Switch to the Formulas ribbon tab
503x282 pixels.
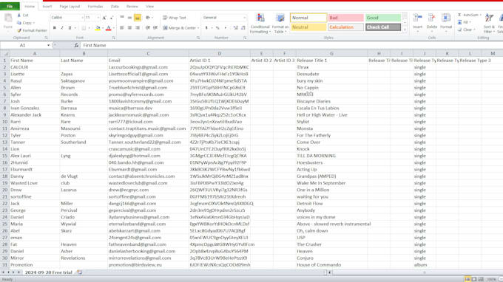[95, 7]
